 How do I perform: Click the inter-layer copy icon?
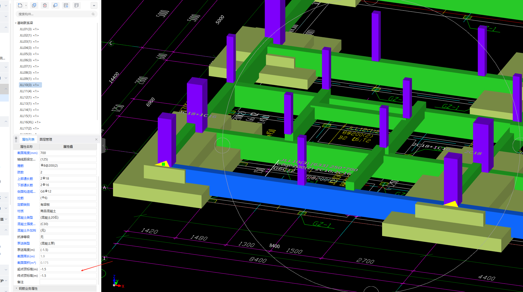[x=55, y=5]
